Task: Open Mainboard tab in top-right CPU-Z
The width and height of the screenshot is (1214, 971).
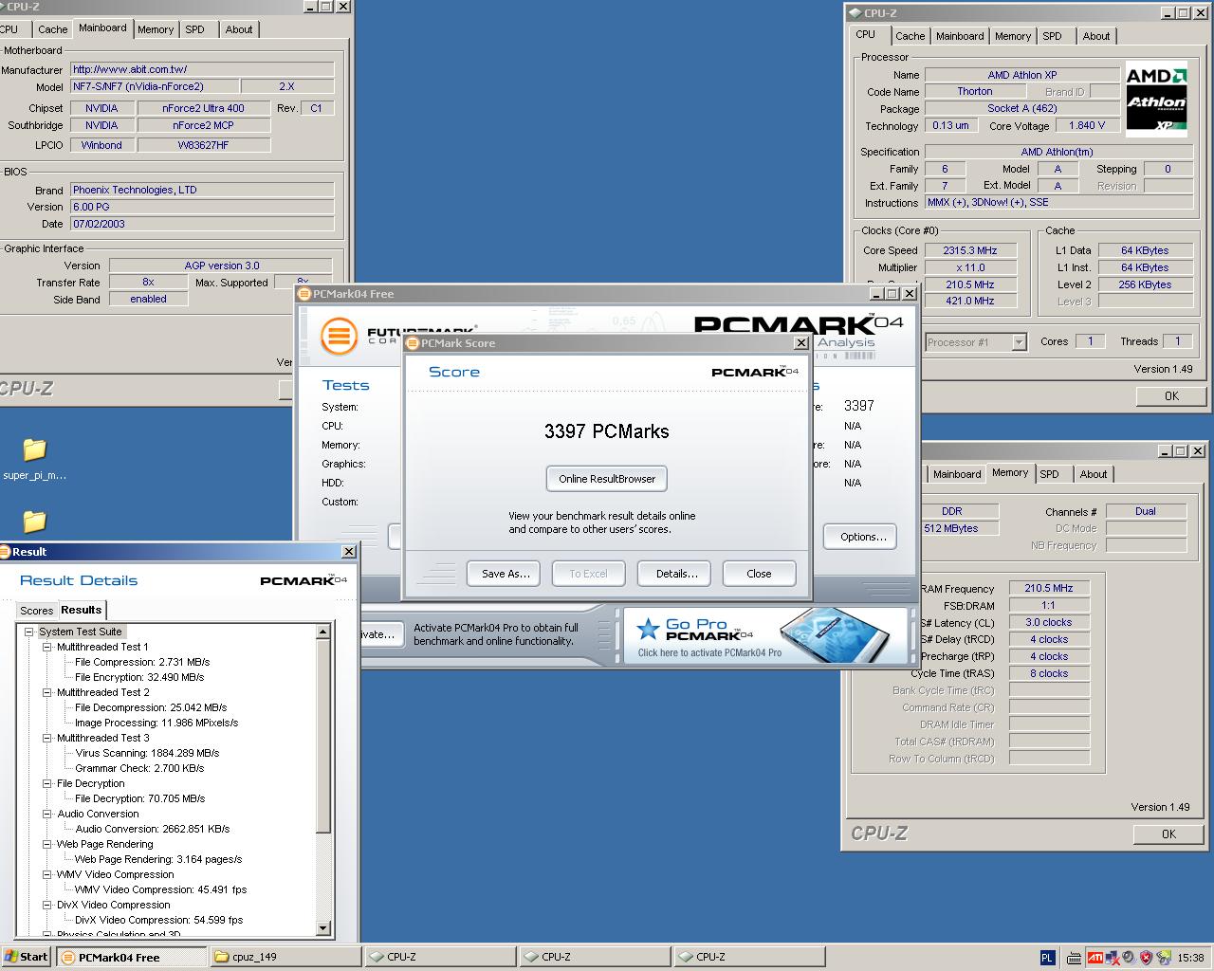Action: pos(960,36)
